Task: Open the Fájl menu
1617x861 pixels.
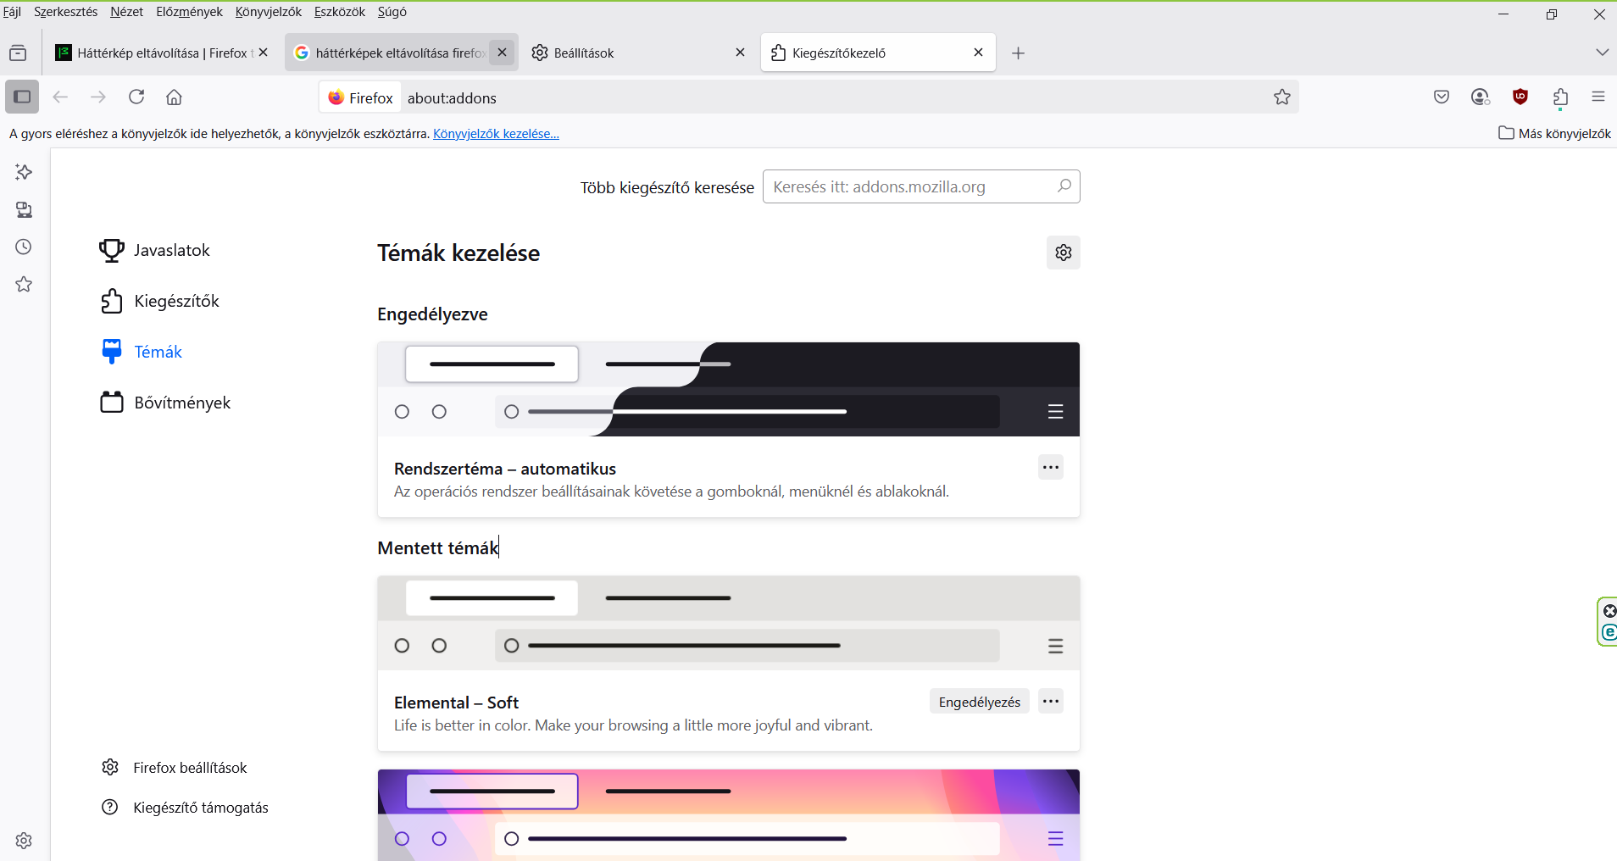Action: (12, 12)
